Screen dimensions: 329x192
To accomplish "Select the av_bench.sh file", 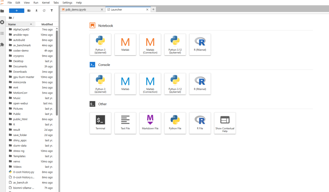I will (31, 182).
